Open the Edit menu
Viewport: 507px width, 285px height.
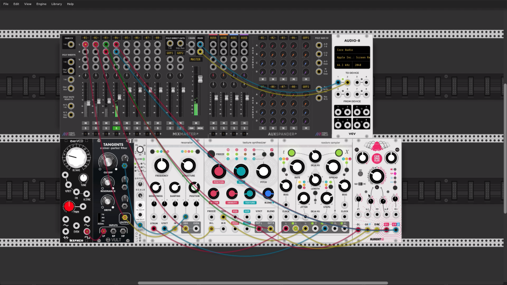(x=16, y=4)
